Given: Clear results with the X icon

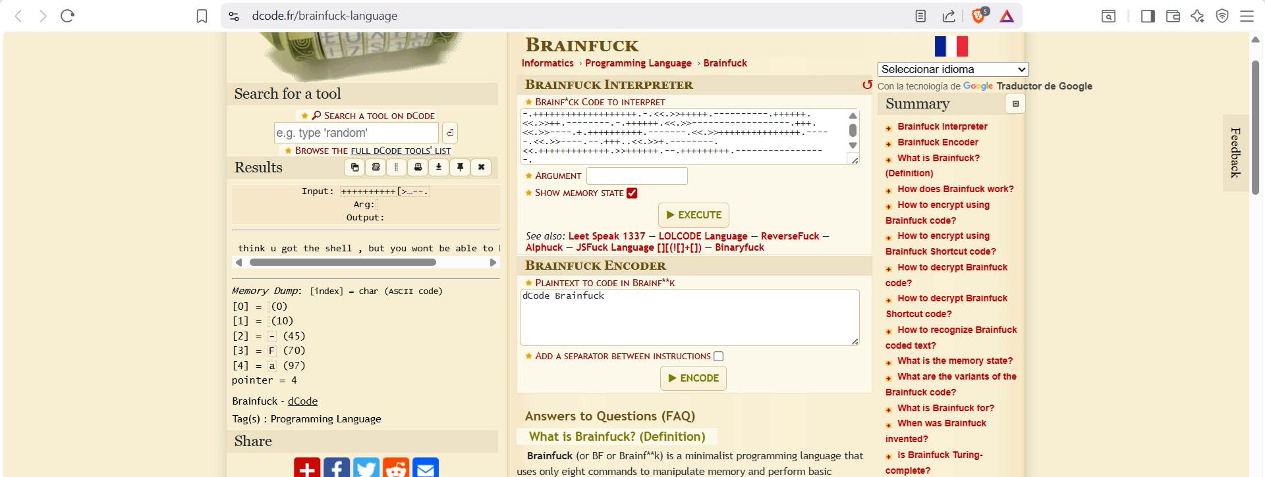Looking at the screenshot, I should [481, 167].
